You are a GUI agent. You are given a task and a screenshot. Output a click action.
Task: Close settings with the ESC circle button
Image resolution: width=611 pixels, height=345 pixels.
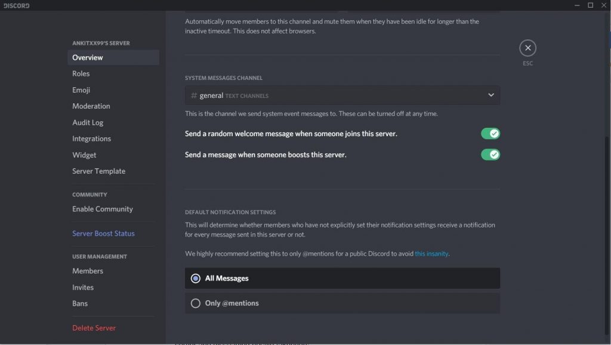tap(527, 48)
